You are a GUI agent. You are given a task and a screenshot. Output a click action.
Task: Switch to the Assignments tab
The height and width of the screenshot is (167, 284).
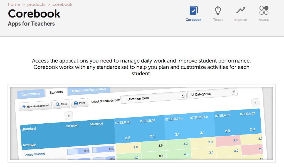tap(31, 94)
